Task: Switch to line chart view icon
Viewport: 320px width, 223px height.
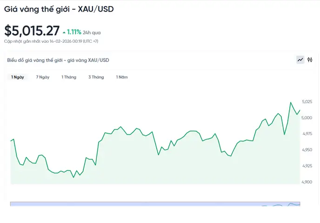Action: coord(300,60)
